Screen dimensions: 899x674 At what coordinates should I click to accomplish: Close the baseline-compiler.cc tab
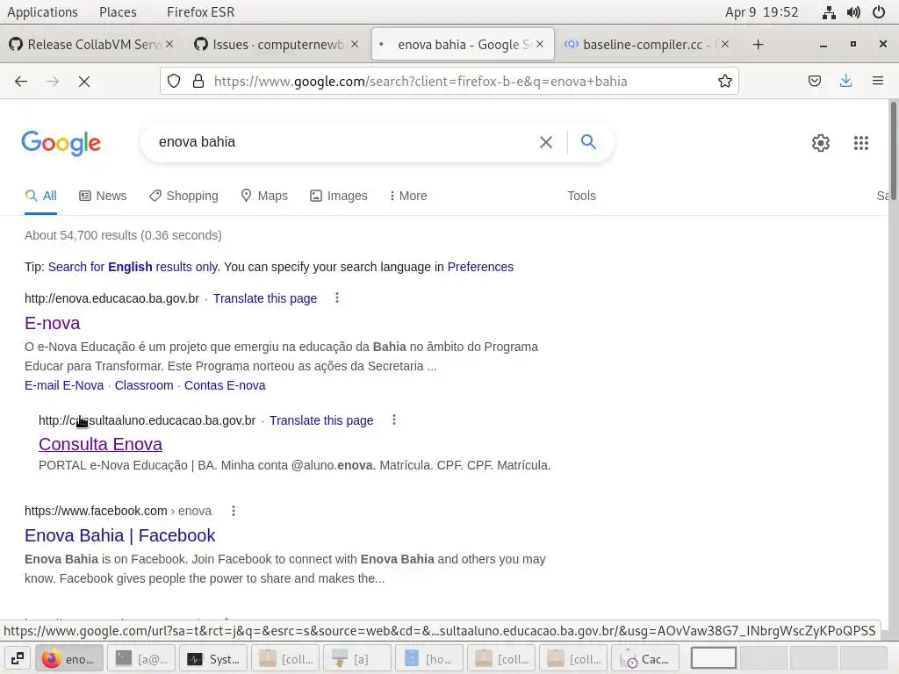pos(725,44)
